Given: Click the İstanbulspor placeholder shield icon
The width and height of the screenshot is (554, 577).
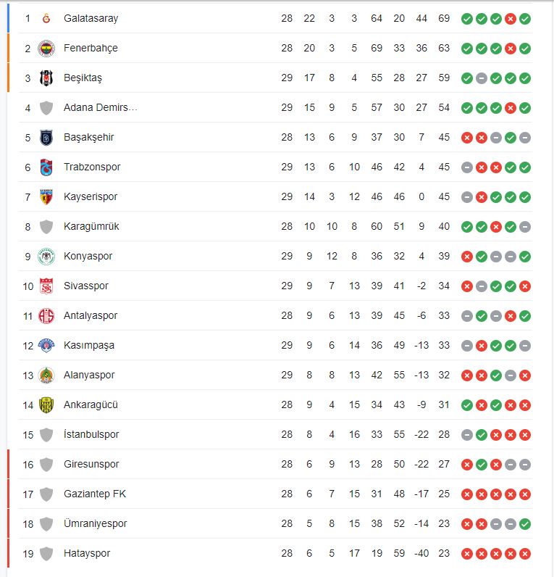Looking at the screenshot, I should point(46,434).
